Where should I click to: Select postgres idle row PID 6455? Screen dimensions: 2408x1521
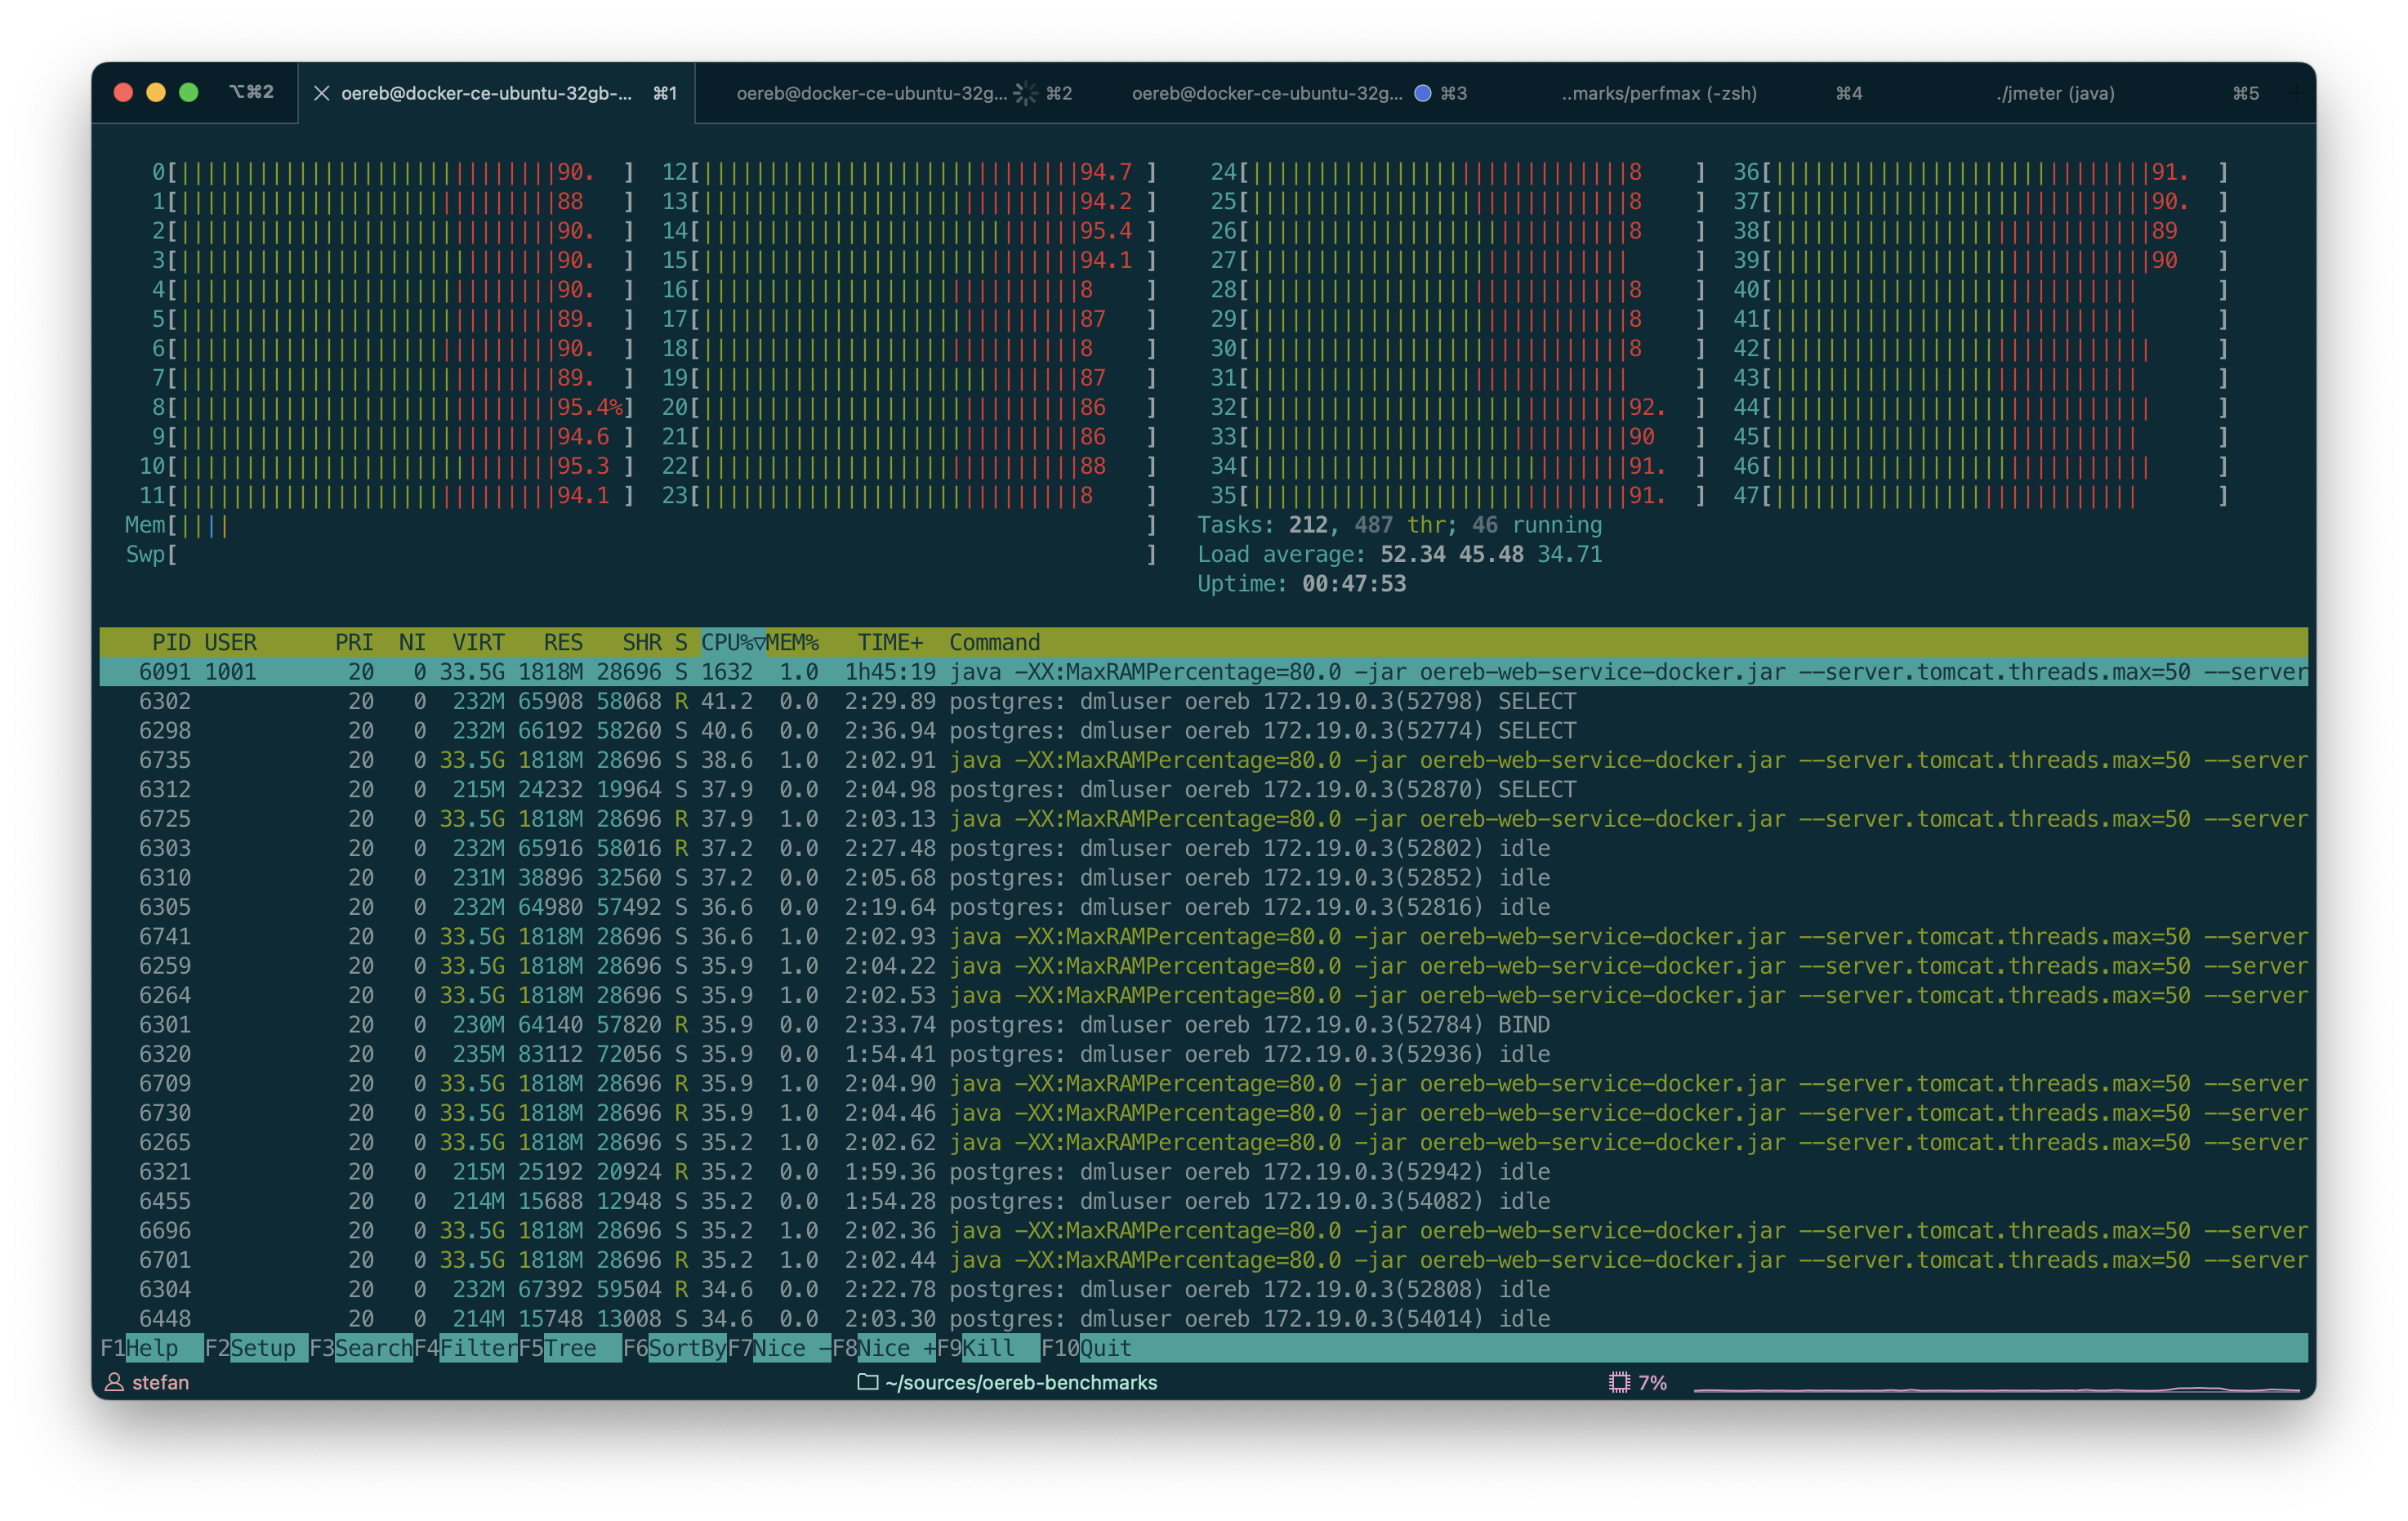[x=1204, y=1201]
